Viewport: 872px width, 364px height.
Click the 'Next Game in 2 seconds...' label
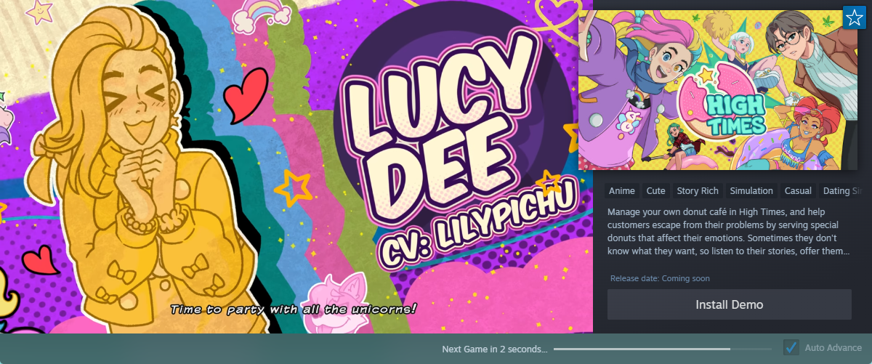494,349
